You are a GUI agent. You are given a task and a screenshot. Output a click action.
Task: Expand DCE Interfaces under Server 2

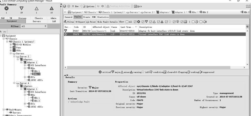[x=25, y=65]
